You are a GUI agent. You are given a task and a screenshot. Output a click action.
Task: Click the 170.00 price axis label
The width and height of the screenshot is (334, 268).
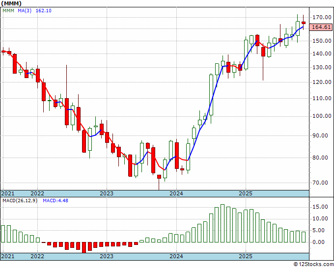322,18
